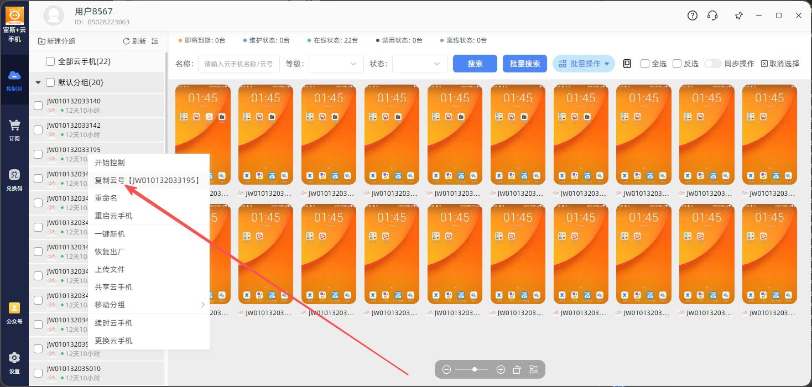Open the 批量操作 batch operations dropdown
The height and width of the screenshot is (387, 812).
pyautogui.click(x=584, y=64)
